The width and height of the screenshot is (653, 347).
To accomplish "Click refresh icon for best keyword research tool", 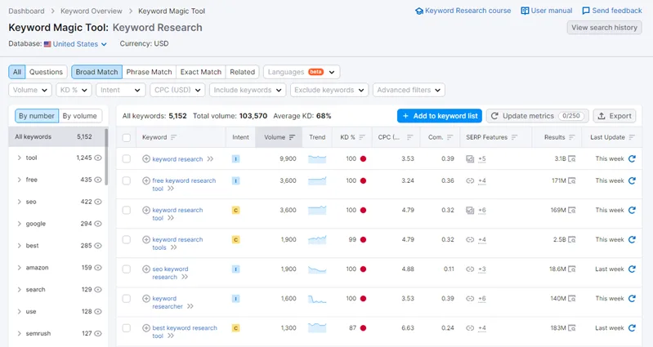I will [x=632, y=328].
